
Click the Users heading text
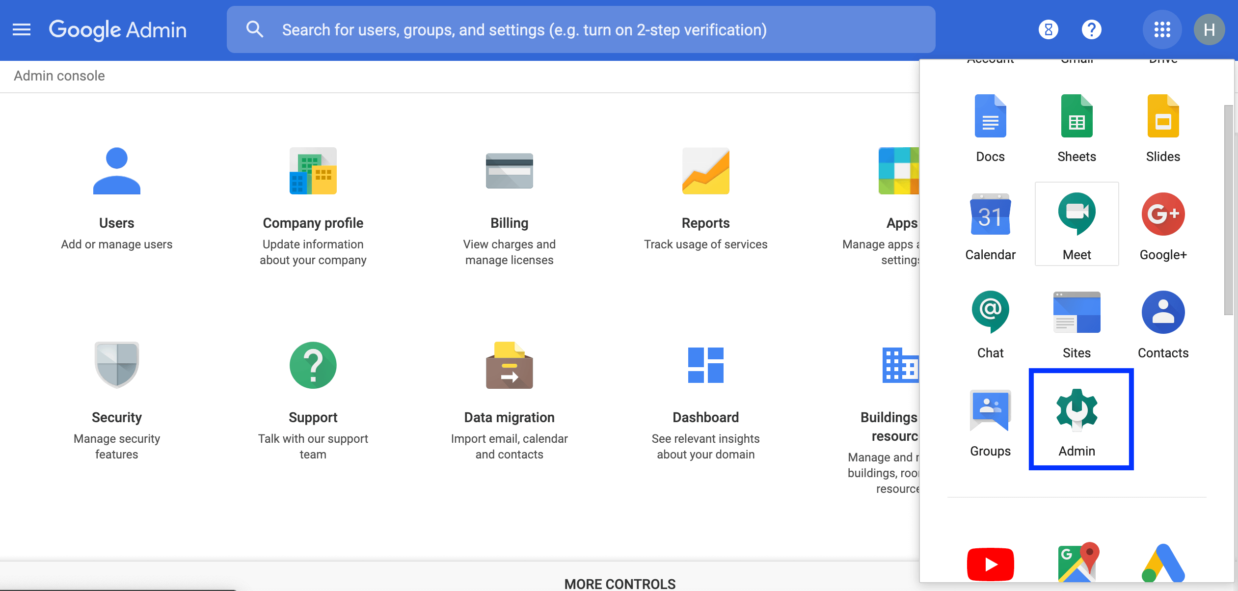pyautogui.click(x=117, y=223)
